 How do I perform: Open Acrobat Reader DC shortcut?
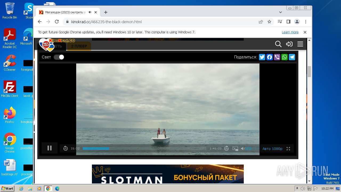[10, 39]
